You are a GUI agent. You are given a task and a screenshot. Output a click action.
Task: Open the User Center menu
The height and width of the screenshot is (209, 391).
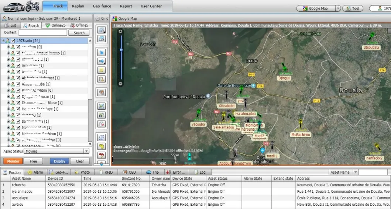[x=151, y=6]
